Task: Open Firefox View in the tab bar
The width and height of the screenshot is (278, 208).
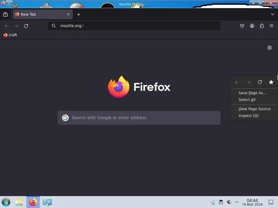Action: pyautogui.click(x=5, y=15)
